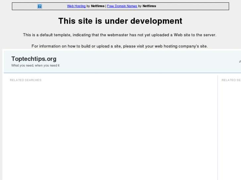Open the Free Domain Names link
241x180 pixels.
pyautogui.click(x=122, y=6)
